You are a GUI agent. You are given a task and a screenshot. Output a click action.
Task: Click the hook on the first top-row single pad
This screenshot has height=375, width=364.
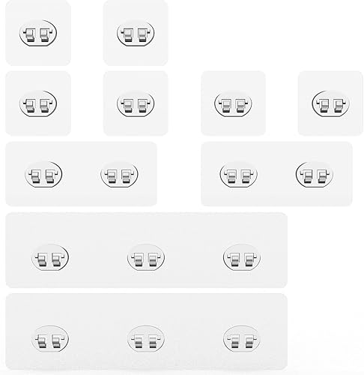tap(38, 33)
